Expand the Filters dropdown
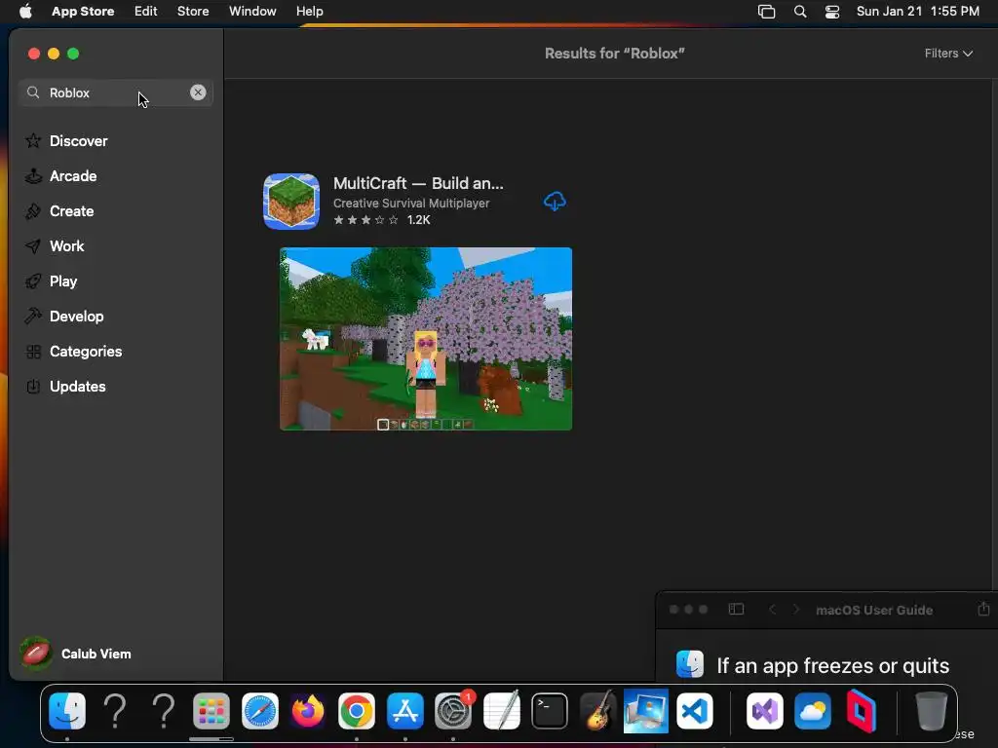Viewport: 998px width, 748px height. pyautogui.click(x=948, y=54)
